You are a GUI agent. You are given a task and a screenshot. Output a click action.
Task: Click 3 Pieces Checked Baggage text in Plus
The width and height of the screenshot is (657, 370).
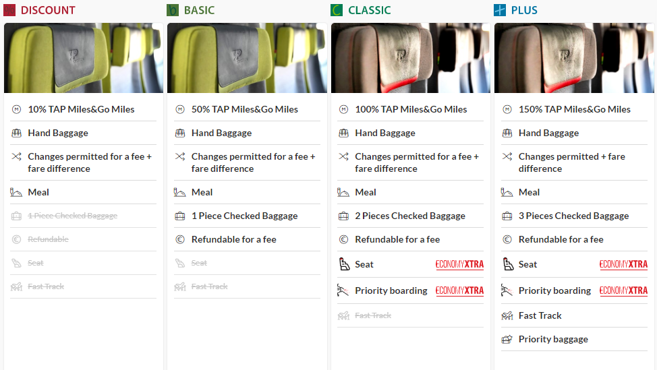point(573,216)
